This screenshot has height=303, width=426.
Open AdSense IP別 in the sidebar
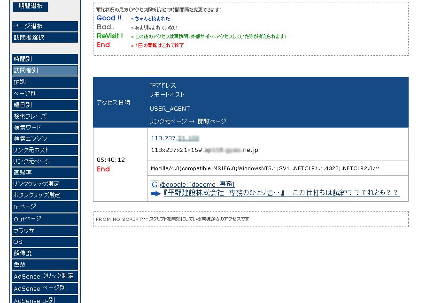tap(45, 299)
